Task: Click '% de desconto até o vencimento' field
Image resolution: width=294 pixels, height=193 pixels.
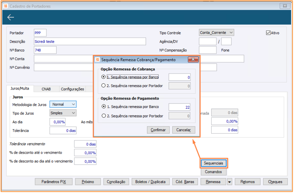Action: 85,153
